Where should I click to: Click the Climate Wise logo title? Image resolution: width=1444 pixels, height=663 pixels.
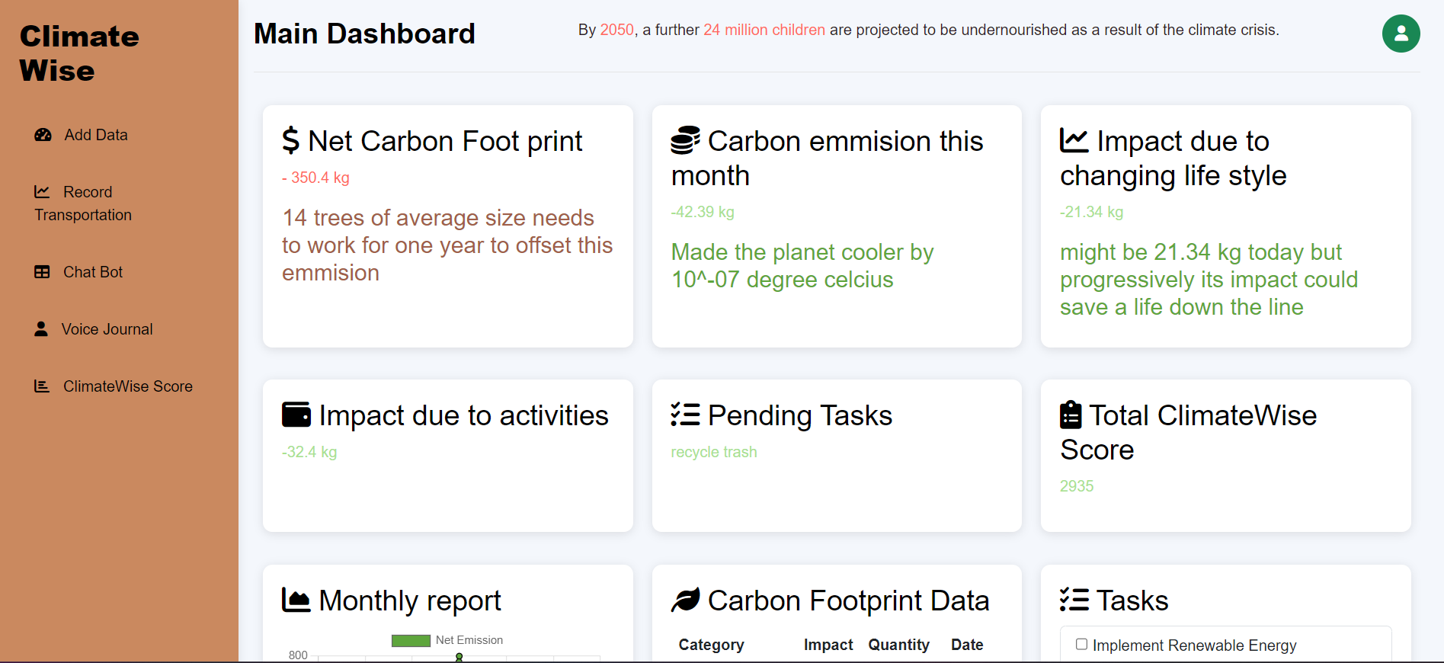(x=79, y=53)
